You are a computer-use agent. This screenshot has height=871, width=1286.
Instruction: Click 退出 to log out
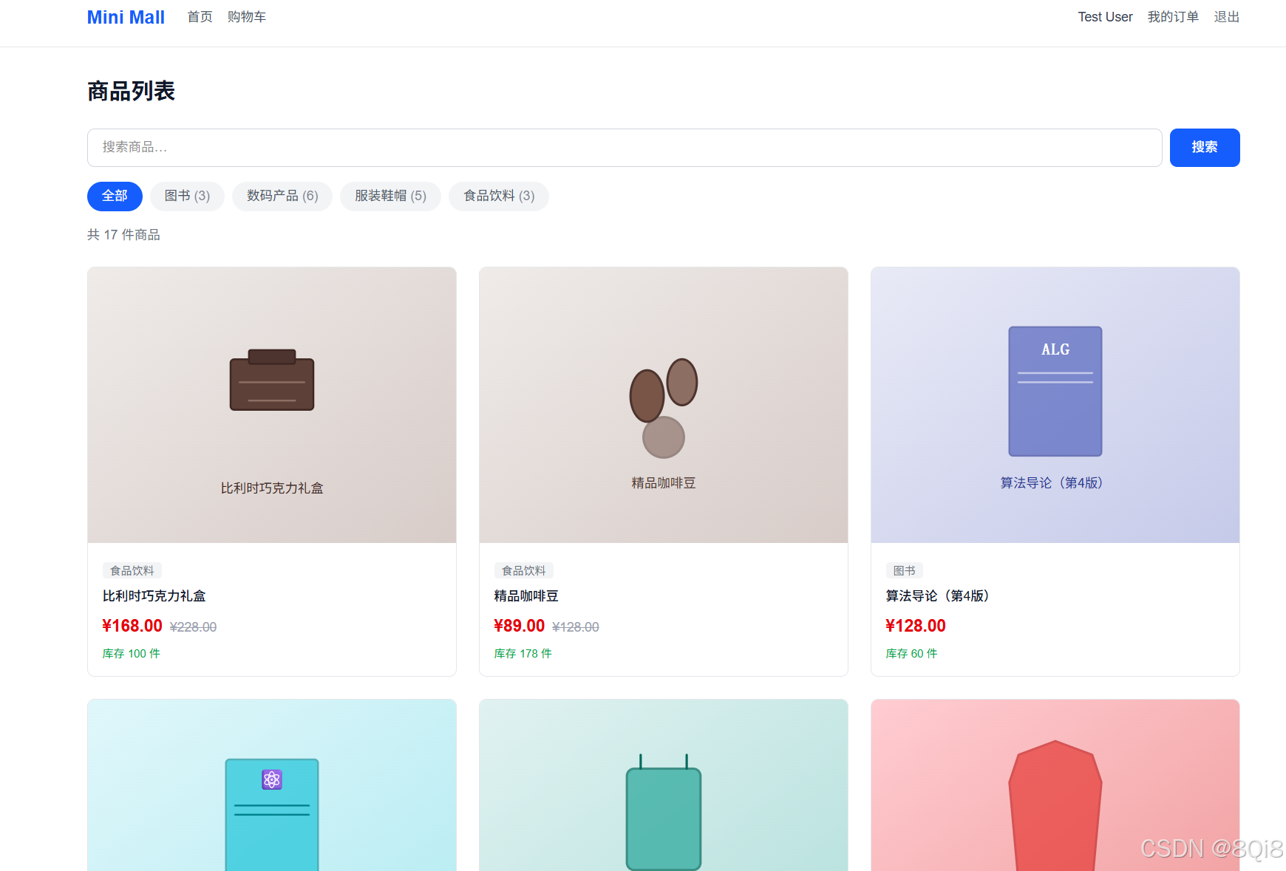pyautogui.click(x=1227, y=17)
